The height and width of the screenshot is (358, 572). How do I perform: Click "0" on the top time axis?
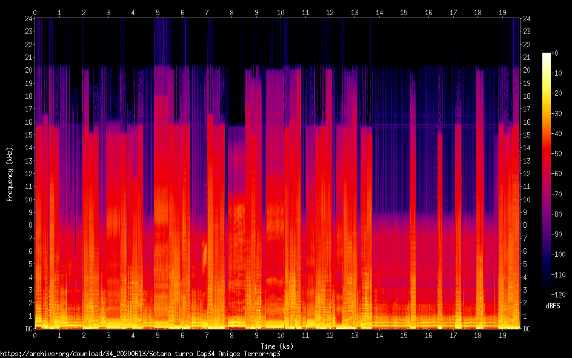pos(35,13)
